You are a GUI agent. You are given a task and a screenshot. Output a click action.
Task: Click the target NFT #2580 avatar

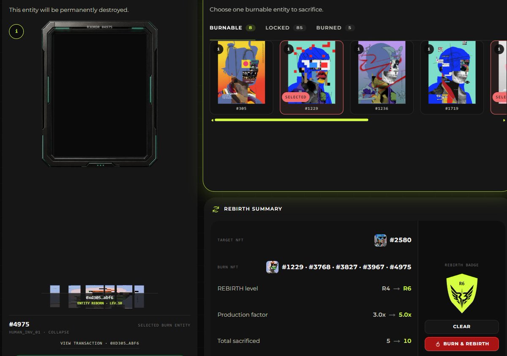[380, 240]
